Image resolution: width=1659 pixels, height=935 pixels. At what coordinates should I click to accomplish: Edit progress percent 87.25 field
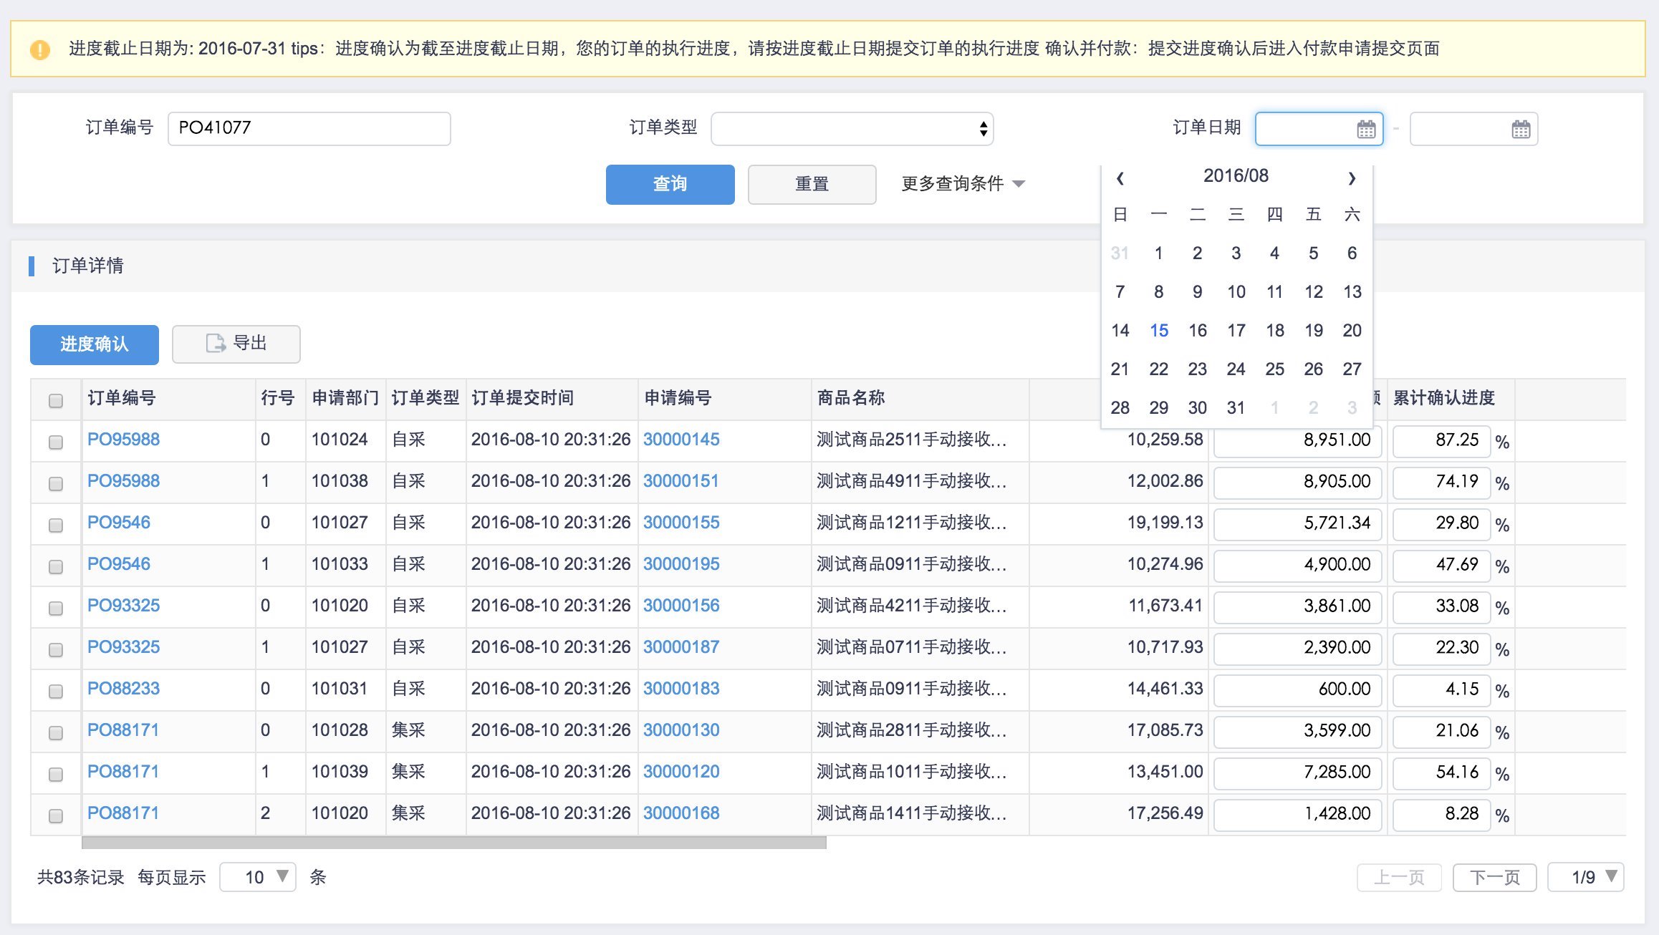[1441, 441]
